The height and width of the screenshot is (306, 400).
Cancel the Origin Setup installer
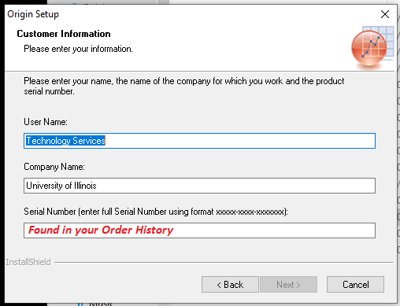[355, 285]
